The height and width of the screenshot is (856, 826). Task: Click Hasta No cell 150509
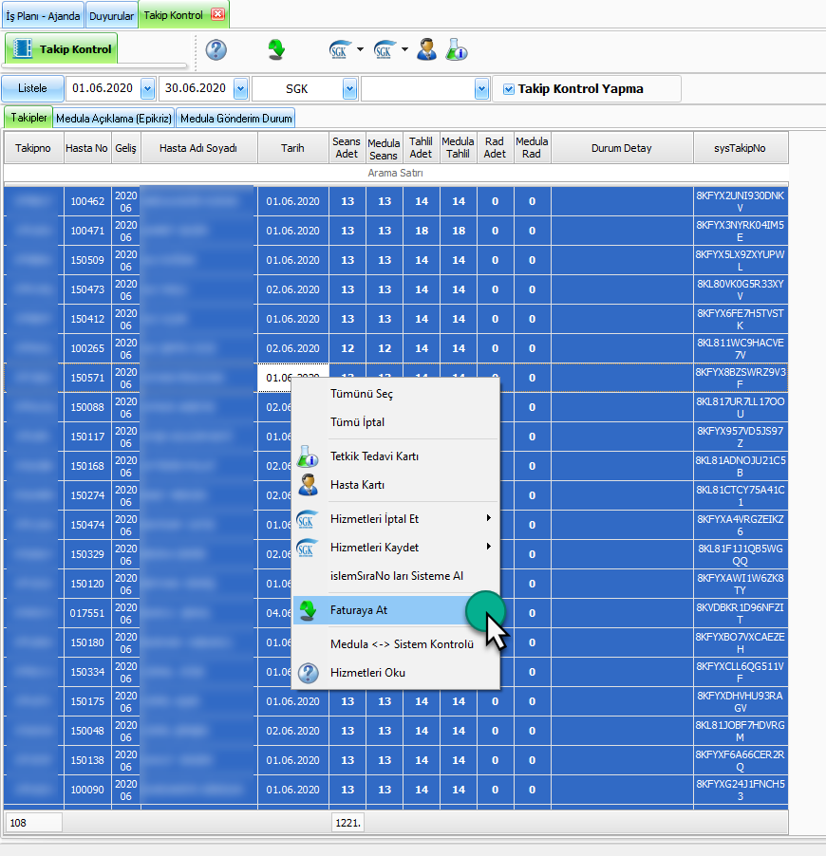[x=87, y=260]
